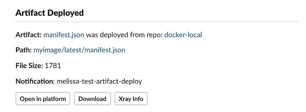Screen dimensions: 306x112
Task: Select the melissa-test-artifact-deploy notification name
Action: (x=99, y=81)
